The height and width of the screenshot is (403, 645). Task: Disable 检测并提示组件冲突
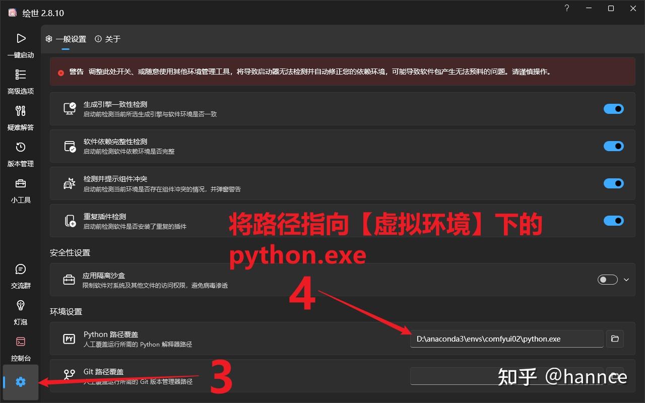point(613,183)
